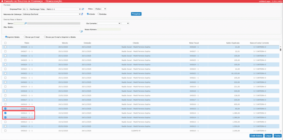Click the magnifier icon below Obs. Boleto textbox
The image size is (283, 140).
pos(82,31)
